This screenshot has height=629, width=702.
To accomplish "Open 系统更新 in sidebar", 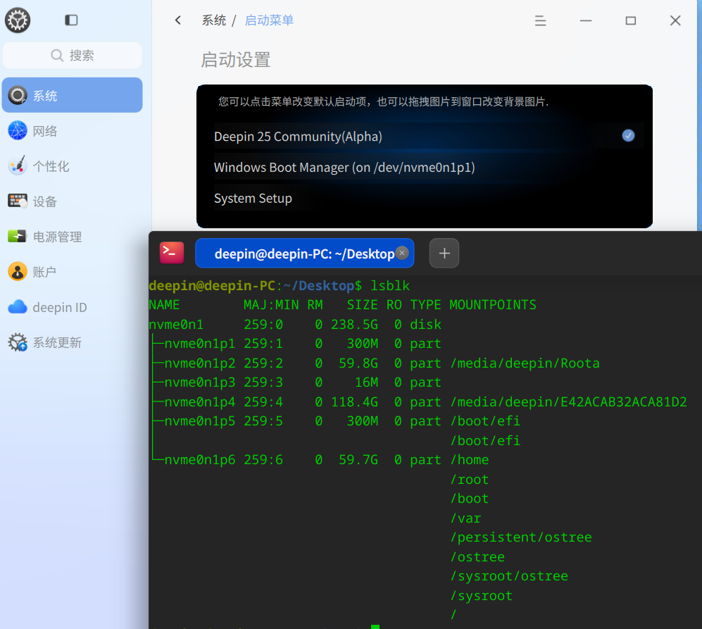I will pos(72,343).
